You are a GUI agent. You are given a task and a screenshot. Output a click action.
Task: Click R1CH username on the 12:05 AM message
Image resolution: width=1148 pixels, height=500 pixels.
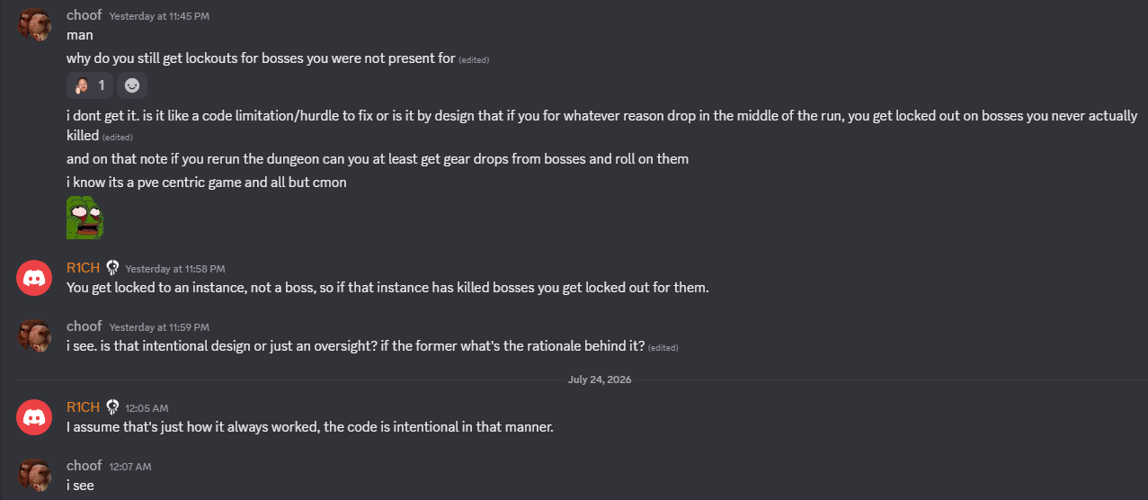tap(84, 407)
